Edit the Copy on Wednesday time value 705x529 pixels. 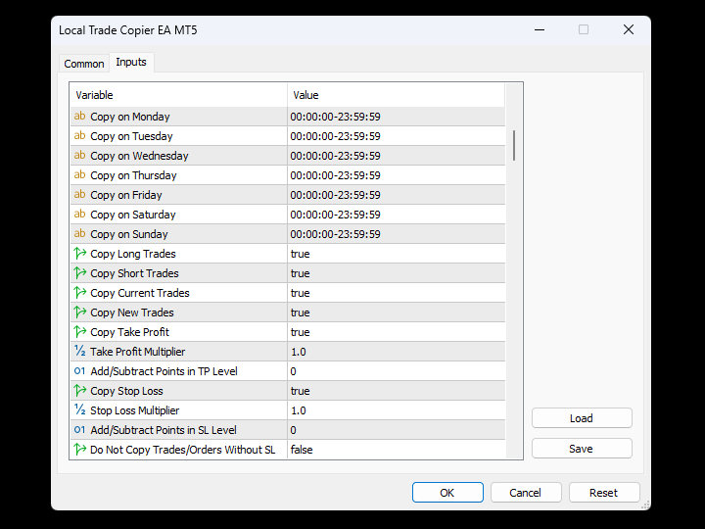[x=397, y=156]
